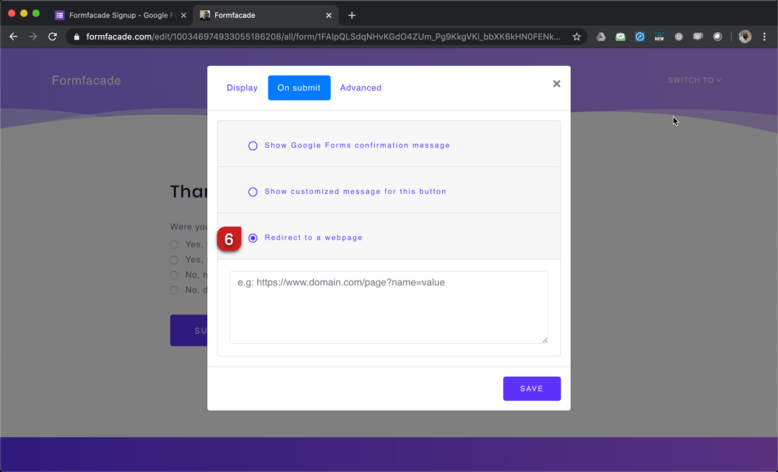The height and width of the screenshot is (472, 778).
Task: Expand the SWITCH TO dropdown
Action: 694,80
